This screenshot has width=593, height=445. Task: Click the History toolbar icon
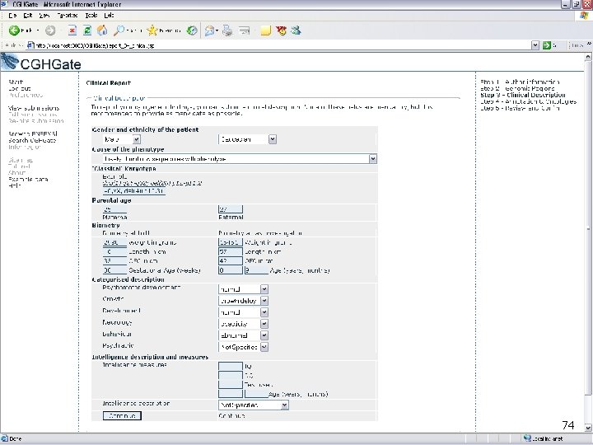(x=192, y=30)
